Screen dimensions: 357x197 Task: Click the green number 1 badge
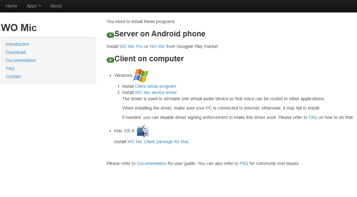[x=111, y=35]
